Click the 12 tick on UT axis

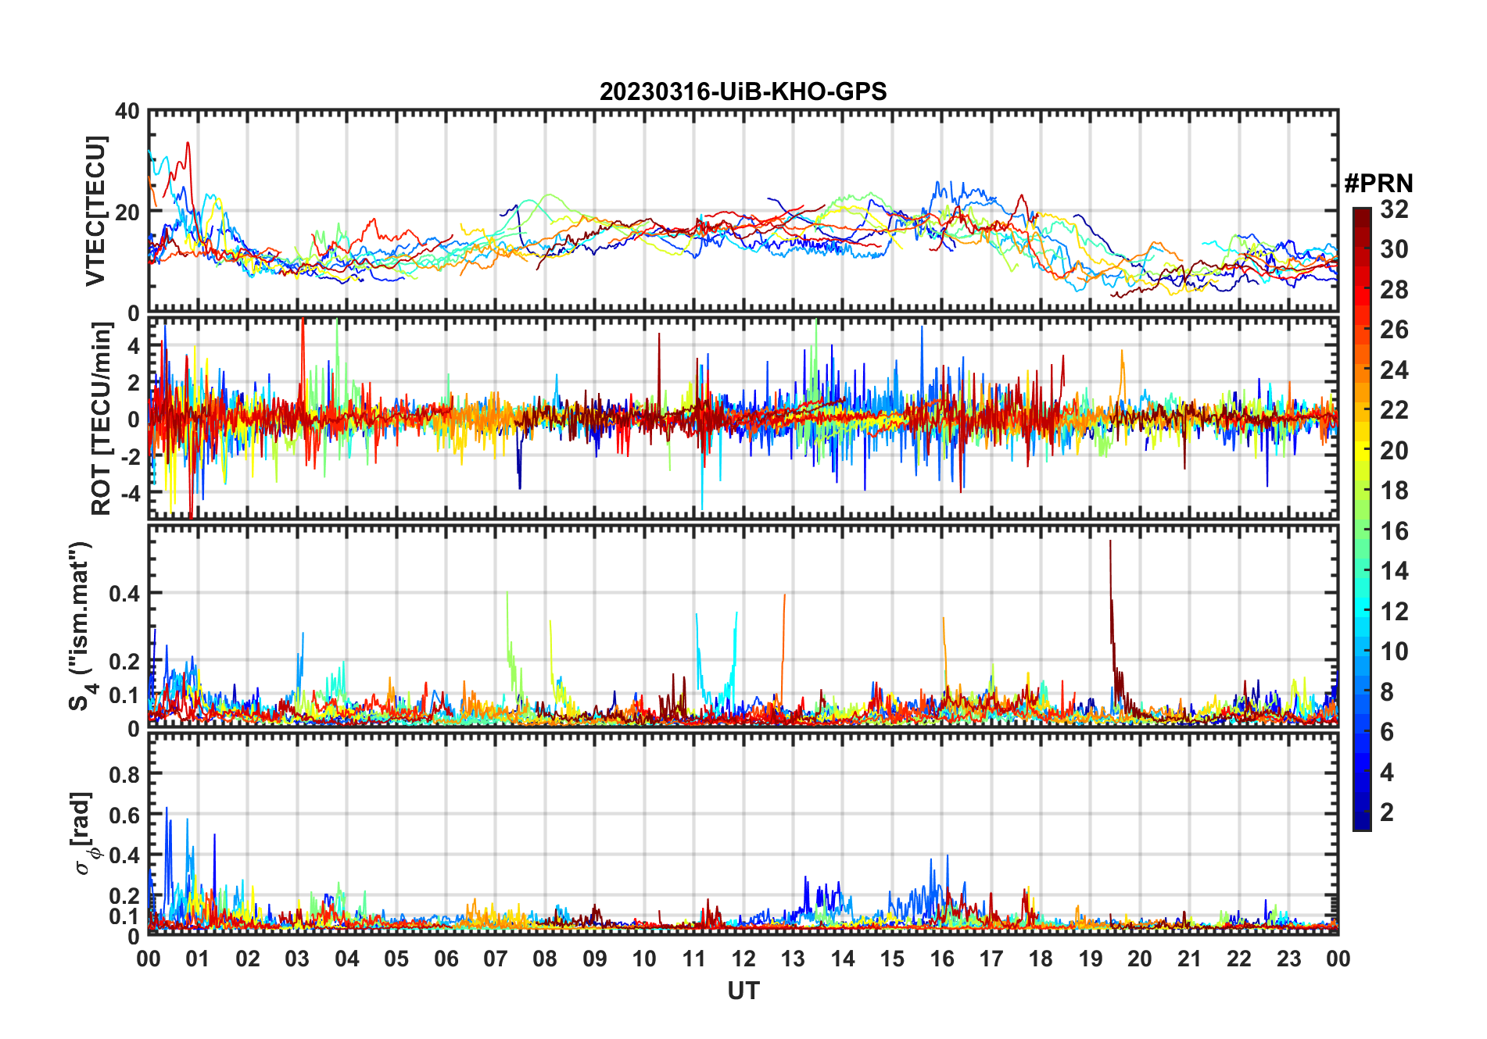point(743,959)
